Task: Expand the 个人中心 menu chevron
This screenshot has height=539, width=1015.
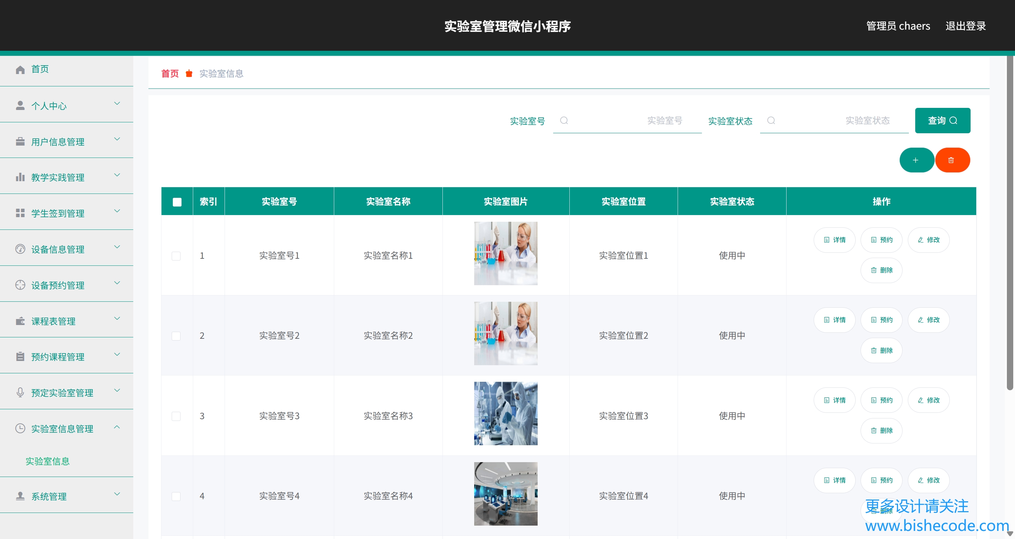Action: (x=117, y=104)
